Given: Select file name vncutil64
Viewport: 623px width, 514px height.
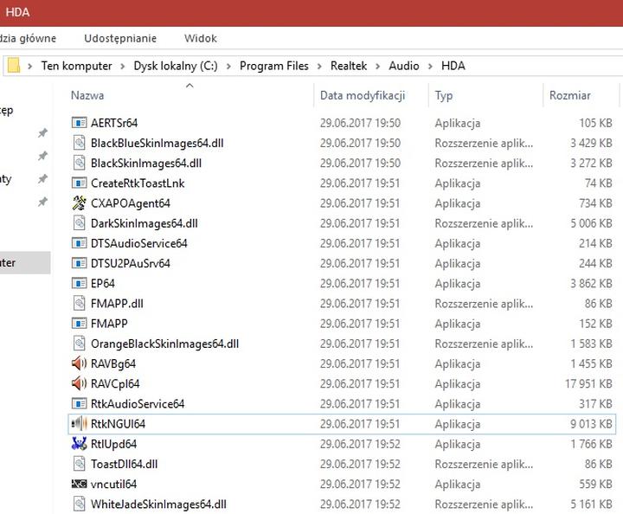Looking at the screenshot, I should 113,485.
